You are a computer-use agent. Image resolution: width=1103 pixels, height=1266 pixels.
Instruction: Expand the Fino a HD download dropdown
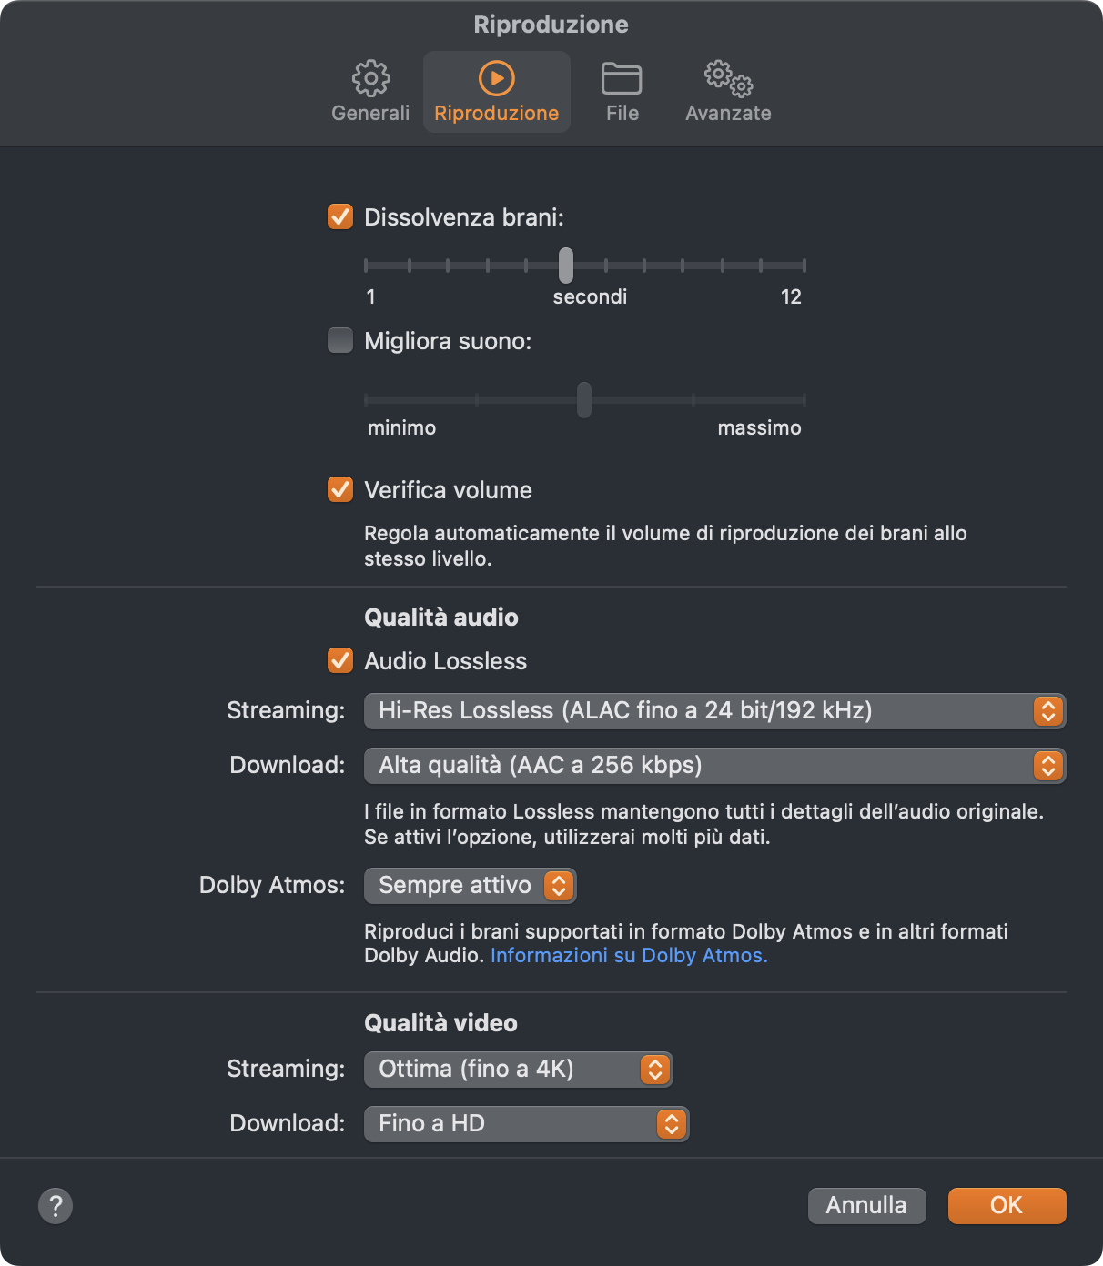[x=526, y=1124]
